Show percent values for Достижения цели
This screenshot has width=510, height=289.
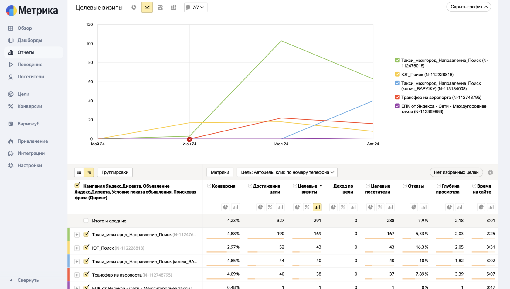pos(270,207)
